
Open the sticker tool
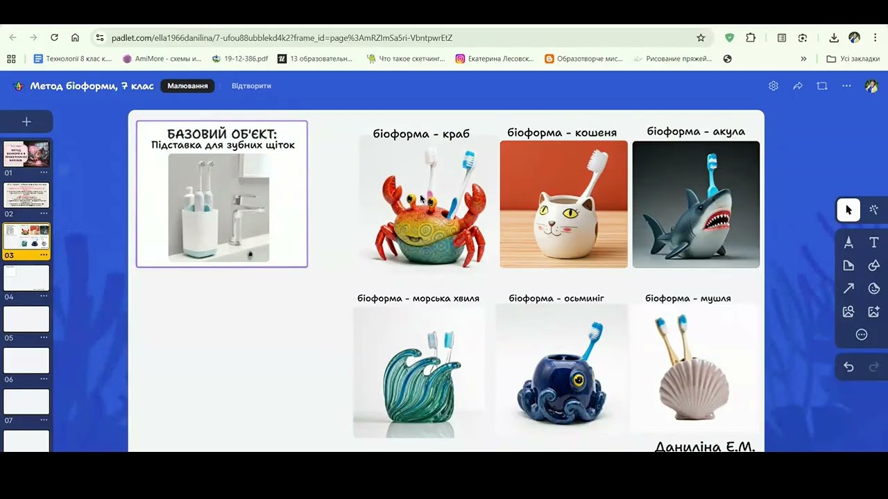[x=874, y=288]
